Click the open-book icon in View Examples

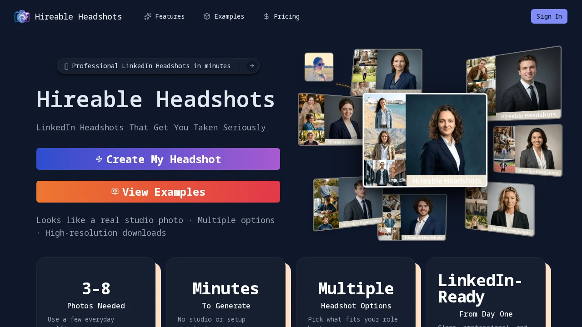coord(115,192)
